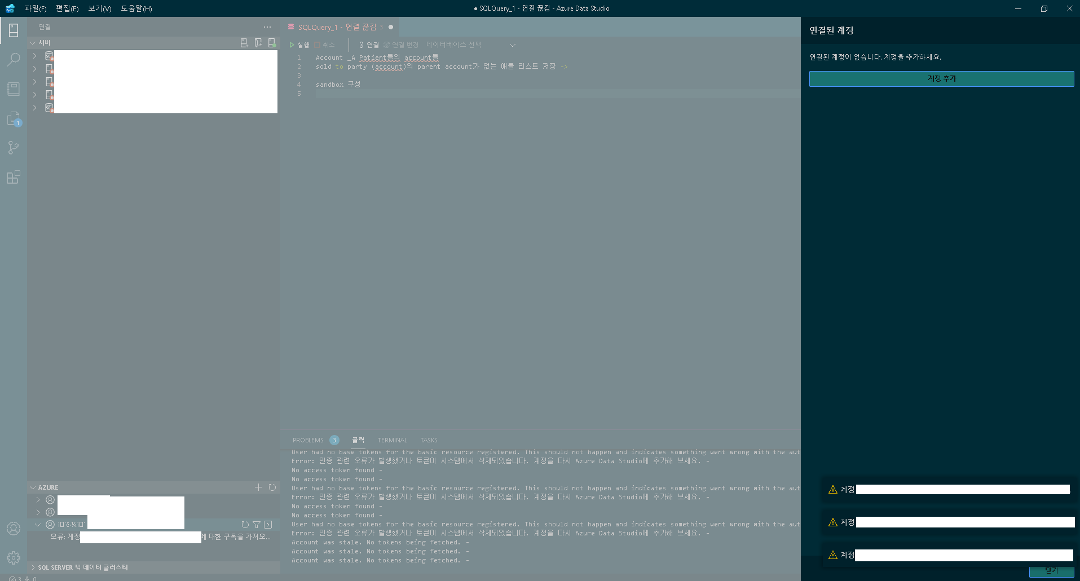Filter Azure subscriptions with the funnel icon
This screenshot has height=581, width=1080.
257,524
